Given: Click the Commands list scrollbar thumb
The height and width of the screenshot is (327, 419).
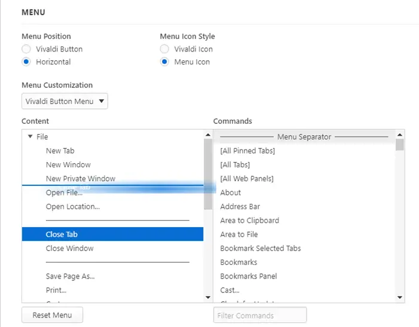Looking at the screenshot, I should tap(400, 145).
